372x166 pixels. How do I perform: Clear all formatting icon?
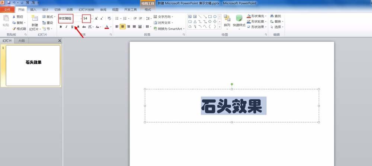(x=109, y=18)
